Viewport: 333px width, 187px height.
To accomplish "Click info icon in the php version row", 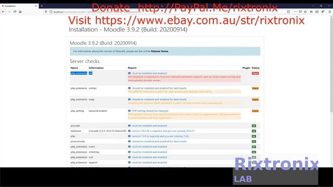I will [x=129, y=136].
